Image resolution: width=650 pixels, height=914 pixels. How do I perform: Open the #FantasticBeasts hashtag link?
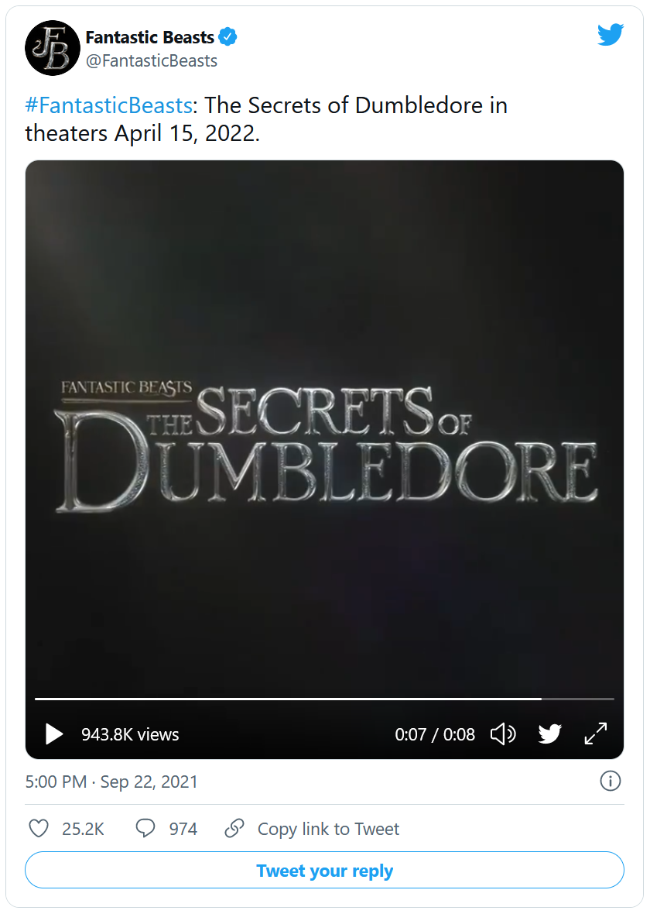tap(109, 105)
